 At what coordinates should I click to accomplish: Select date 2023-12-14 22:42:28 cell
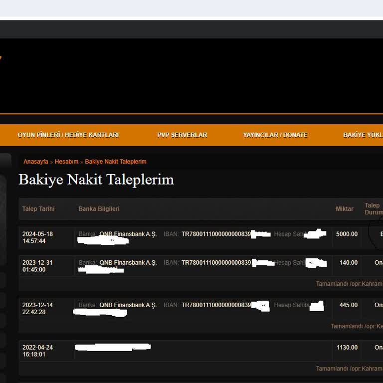click(x=37, y=308)
